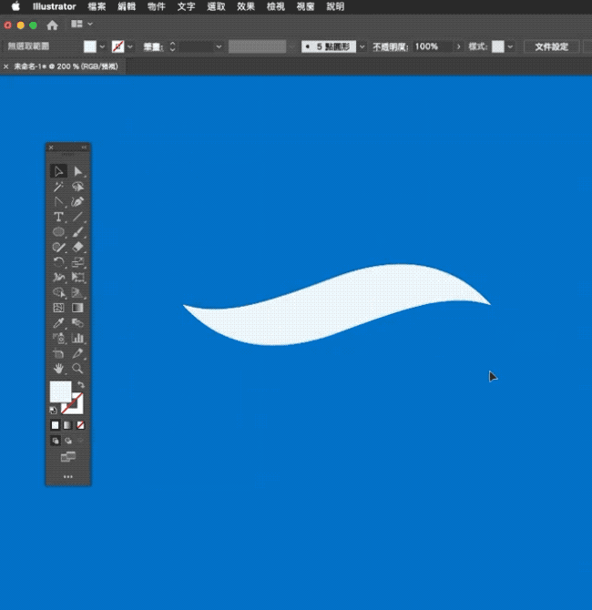Pick the Hand tool
Image resolution: width=592 pixels, height=610 pixels.
(58, 369)
